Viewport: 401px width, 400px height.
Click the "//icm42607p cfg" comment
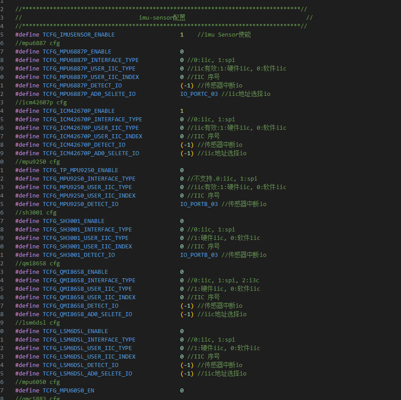tap(41, 102)
